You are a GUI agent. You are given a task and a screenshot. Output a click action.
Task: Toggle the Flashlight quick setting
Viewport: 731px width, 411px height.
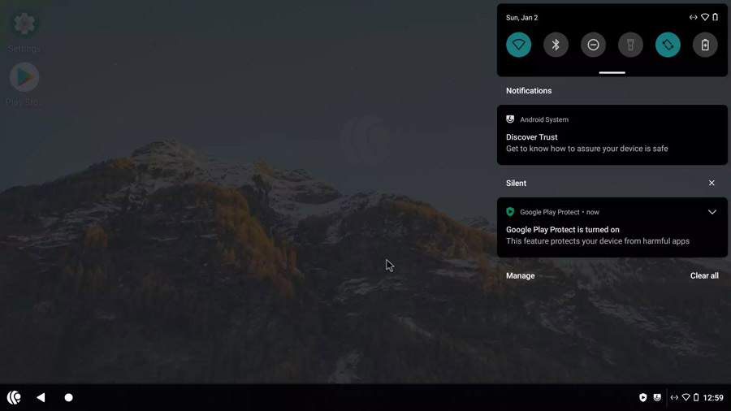pyautogui.click(x=630, y=45)
